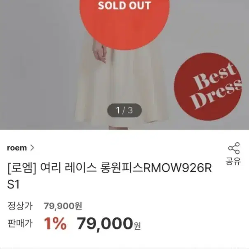The image size is (249, 249).
Task: Expand the chevron next to roem
Action: point(32,148)
